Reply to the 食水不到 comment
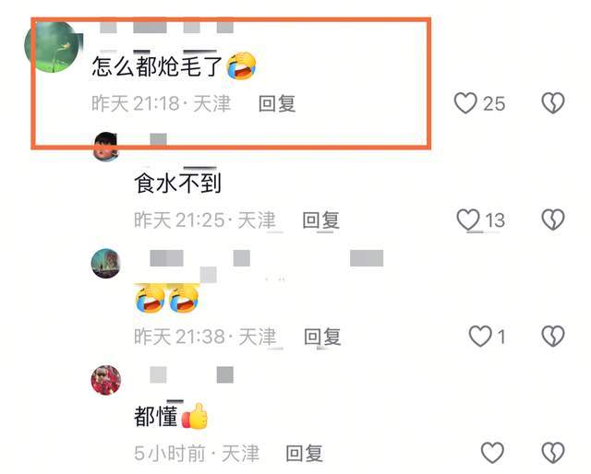 click(321, 219)
